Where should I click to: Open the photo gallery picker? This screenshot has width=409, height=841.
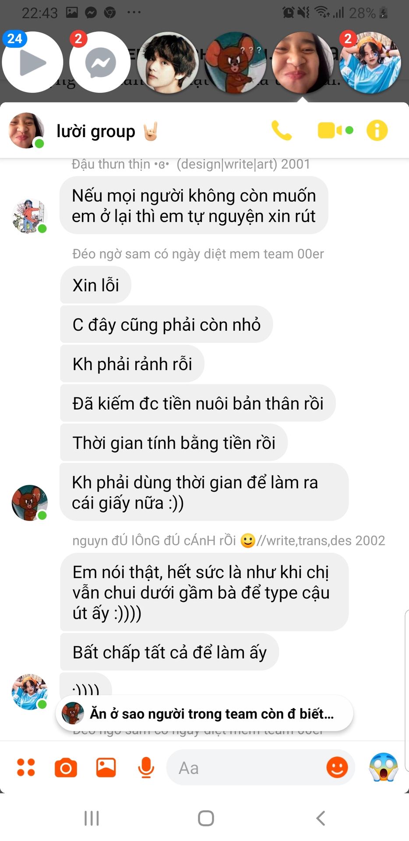coord(106,767)
